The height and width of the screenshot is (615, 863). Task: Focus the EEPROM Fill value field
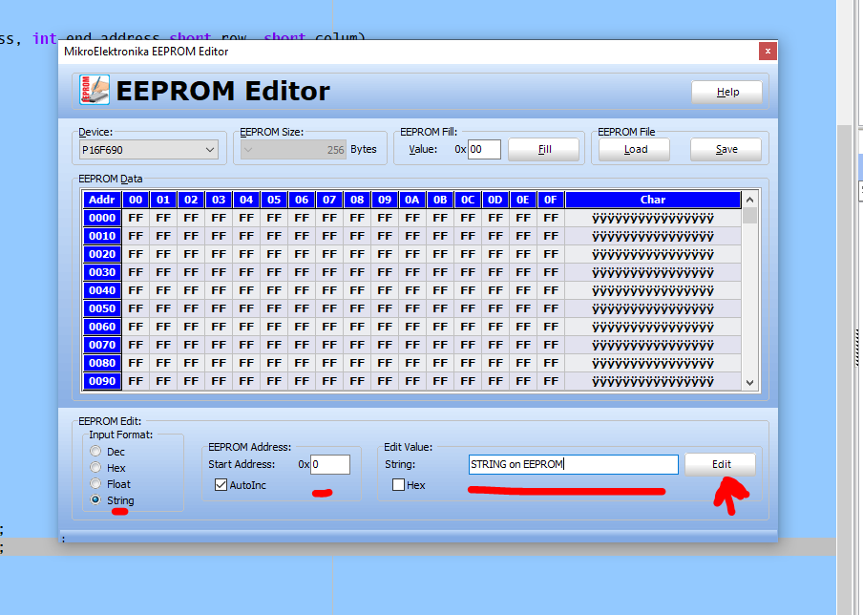click(x=484, y=149)
